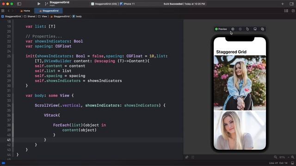Select the StaggeredGrid editor tab
Screen dimensions: 296x166
pyautogui.click(x=49, y=11)
